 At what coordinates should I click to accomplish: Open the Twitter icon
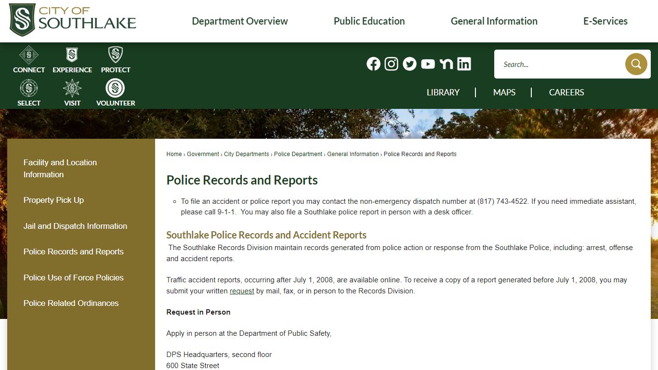409,64
